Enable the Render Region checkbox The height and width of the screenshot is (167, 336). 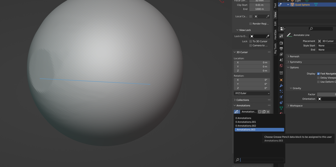pyautogui.click(x=251, y=24)
